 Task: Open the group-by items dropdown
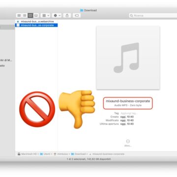click(45, 15)
